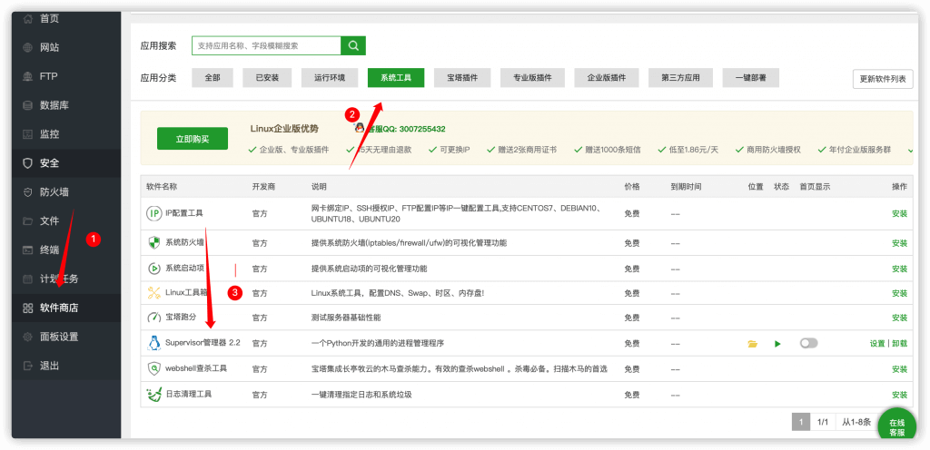The height and width of the screenshot is (450, 930).
Task: Click the Supervisor管理器 2.2 name text
Action: (203, 343)
